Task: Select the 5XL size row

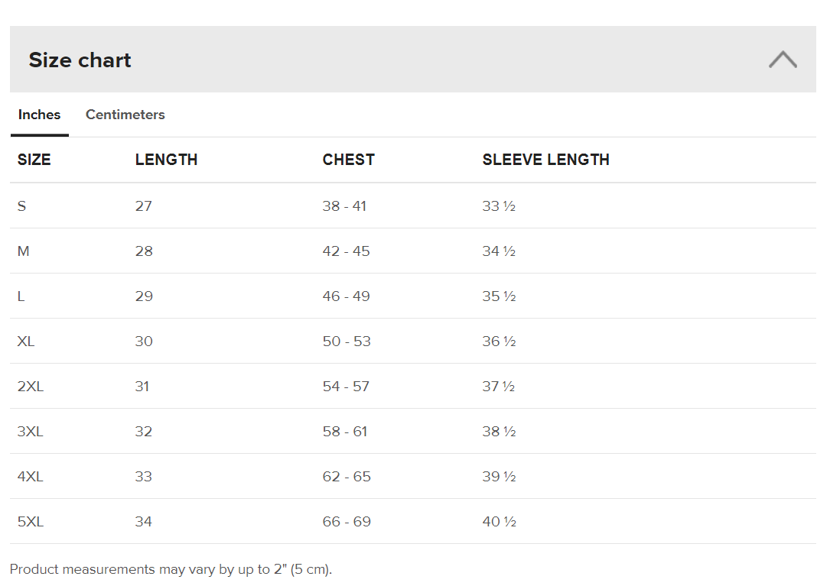Action: click(x=413, y=522)
